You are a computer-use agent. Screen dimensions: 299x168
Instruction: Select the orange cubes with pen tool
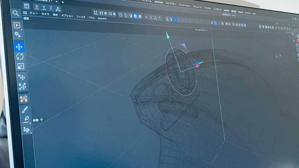[24, 99]
